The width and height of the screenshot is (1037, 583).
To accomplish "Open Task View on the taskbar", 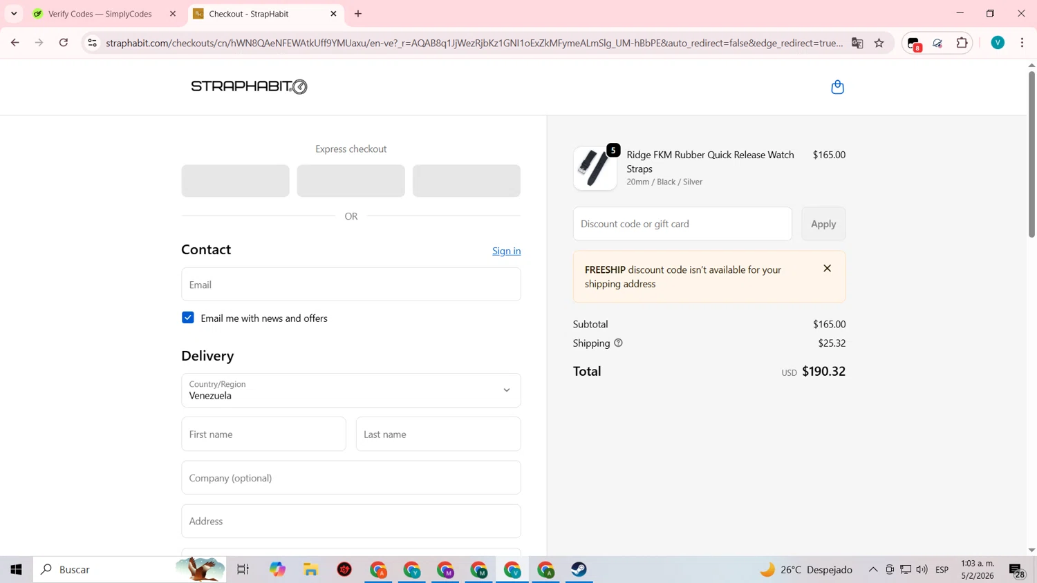I will [243, 570].
